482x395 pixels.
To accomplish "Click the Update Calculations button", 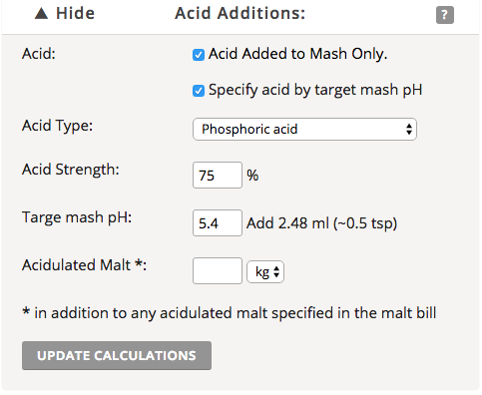I will click(x=117, y=355).
